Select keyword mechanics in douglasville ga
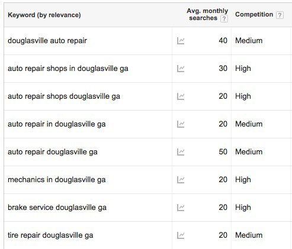Viewport: 292px width, 249px height. (56, 180)
